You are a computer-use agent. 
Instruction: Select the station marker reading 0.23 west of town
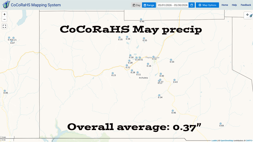(x=113, y=73)
